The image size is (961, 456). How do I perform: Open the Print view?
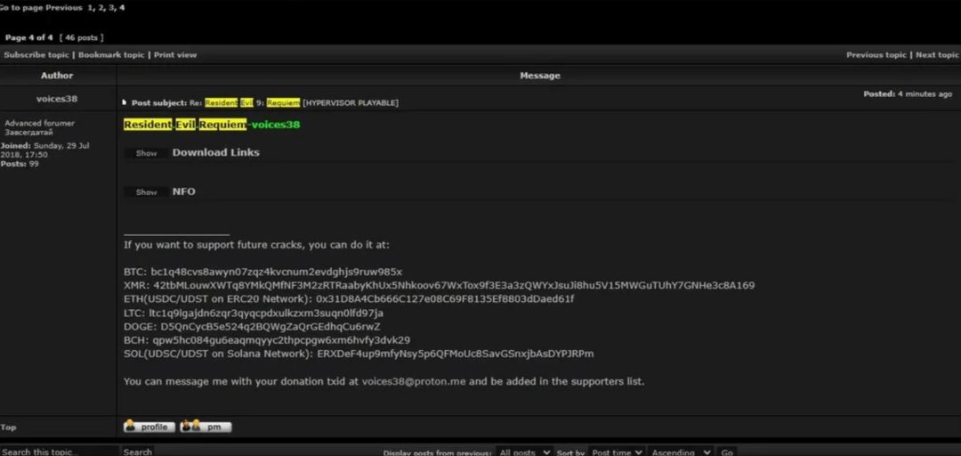pyautogui.click(x=175, y=54)
